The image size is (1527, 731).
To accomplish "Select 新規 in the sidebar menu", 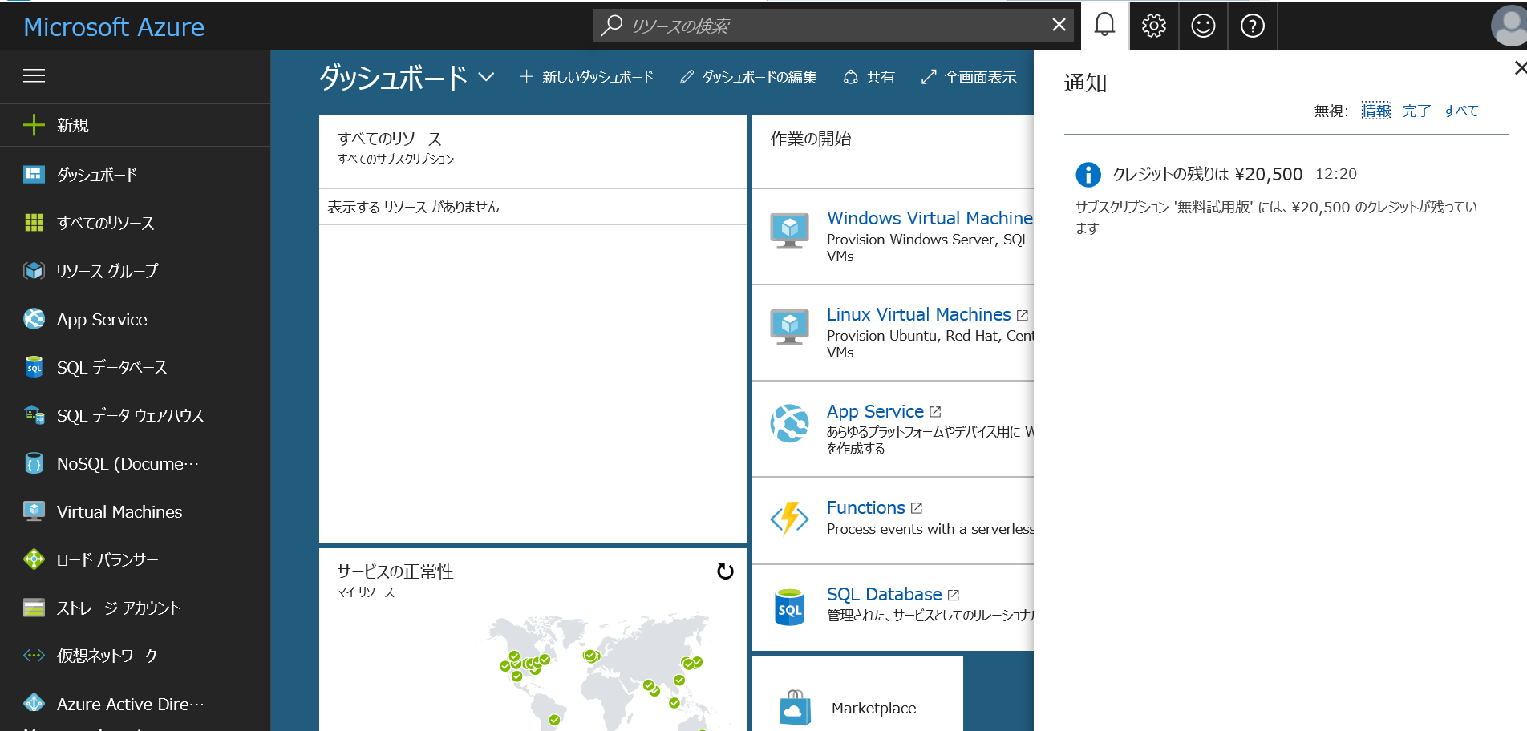I will pos(135,125).
